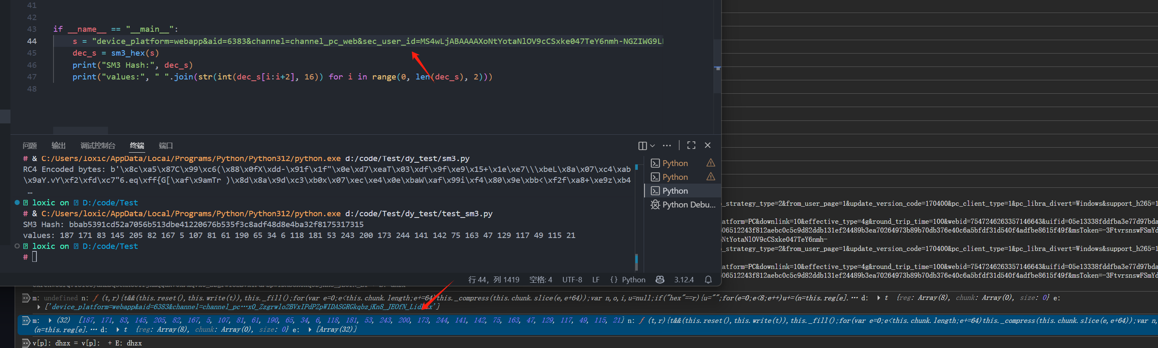The width and height of the screenshot is (1158, 348).
Task: Click Python interpreter version 3.12.4
Action: pos(683,280)
